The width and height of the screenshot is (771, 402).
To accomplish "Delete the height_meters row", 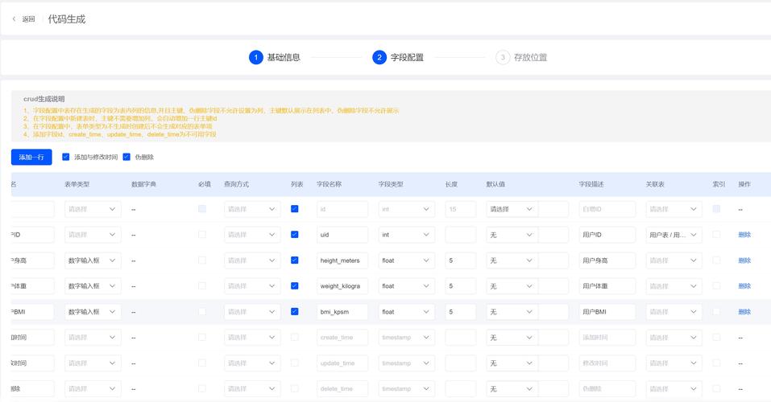I will tap(744, 260).
